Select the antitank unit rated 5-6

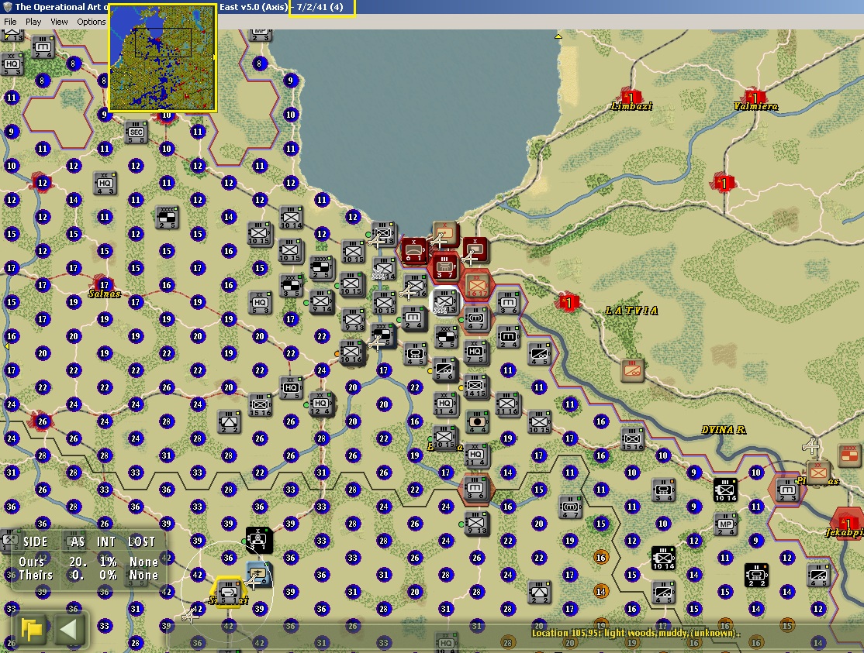coord(445,369)
